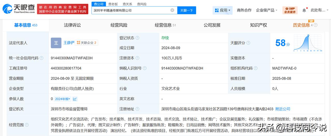Image resolution: width=331 pixels, height=136 pixels.
Task: Open legal representative 王薛俨 profile
Action: 69,43
